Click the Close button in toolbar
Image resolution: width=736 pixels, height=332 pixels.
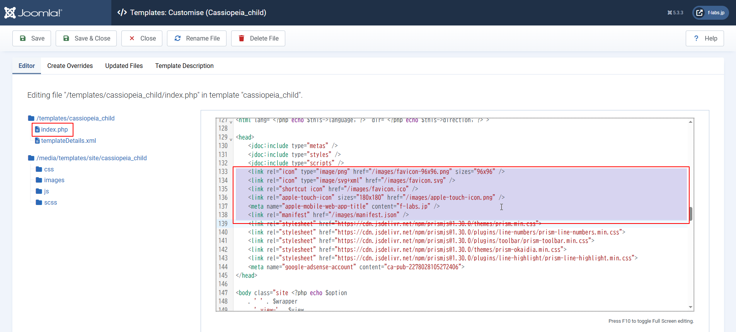point(142,38)
